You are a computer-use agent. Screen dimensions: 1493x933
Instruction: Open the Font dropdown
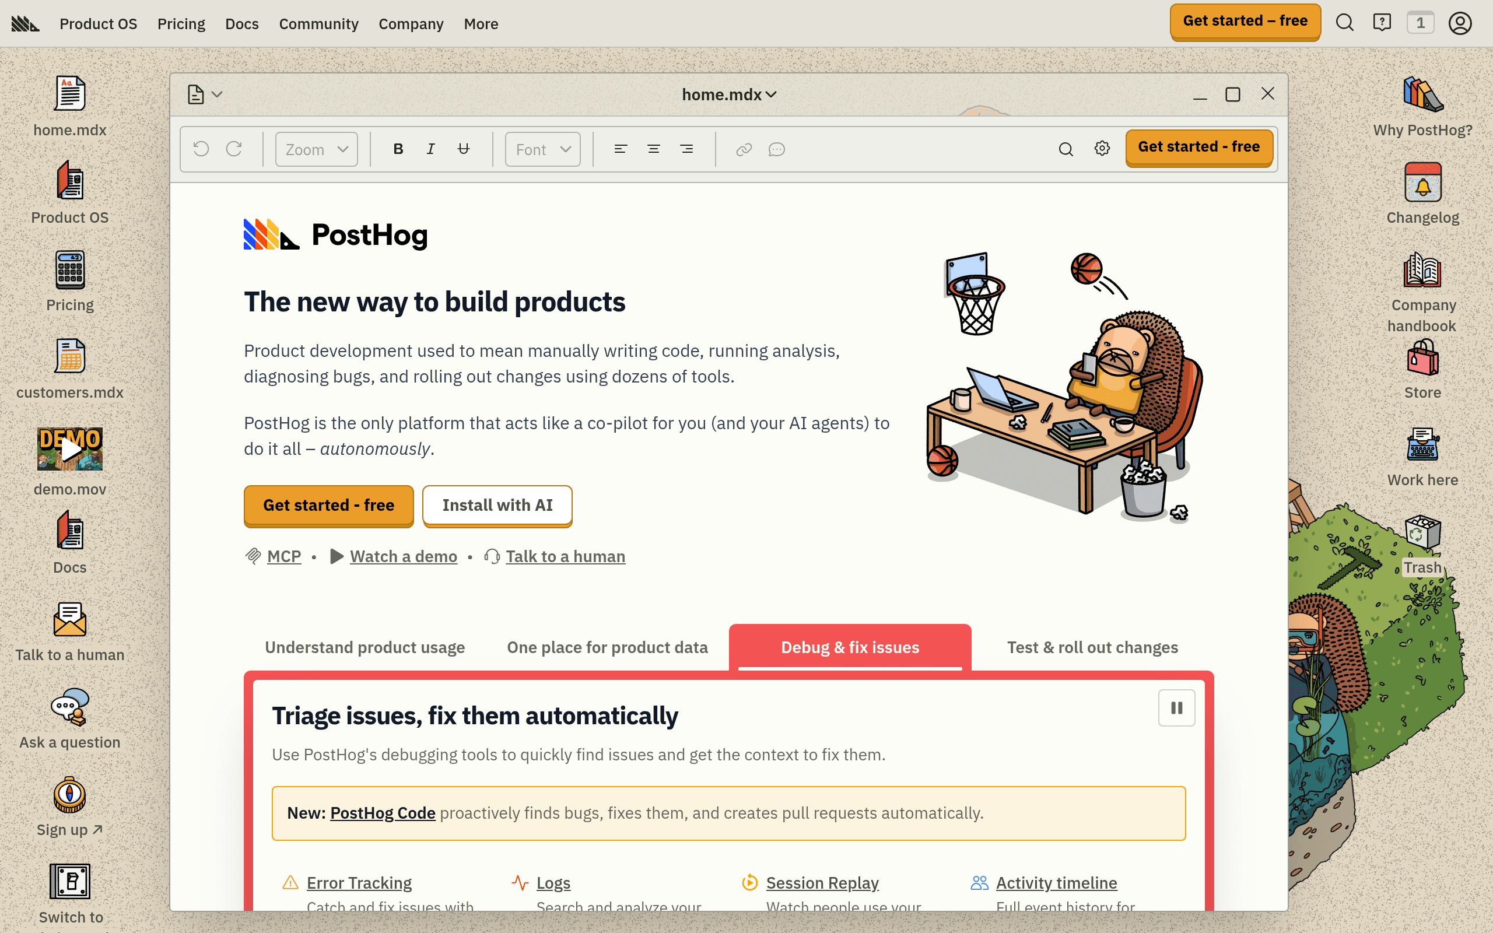click(543, 149)
